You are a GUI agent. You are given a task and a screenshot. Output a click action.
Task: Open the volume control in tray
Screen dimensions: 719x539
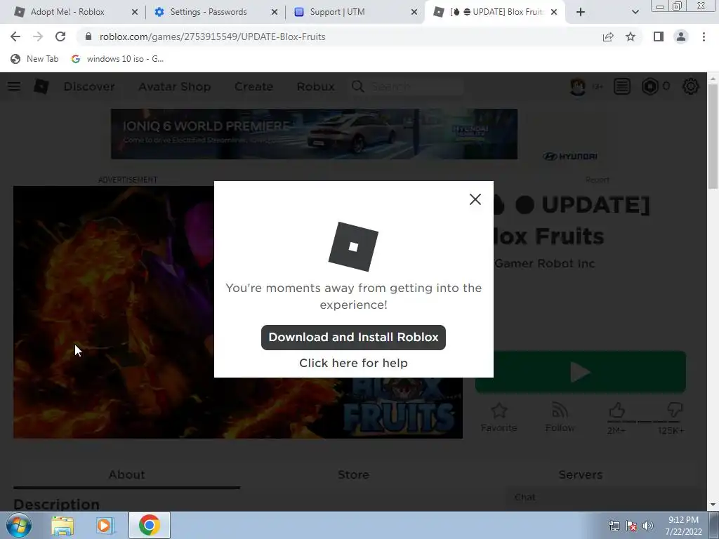point(648,526)
